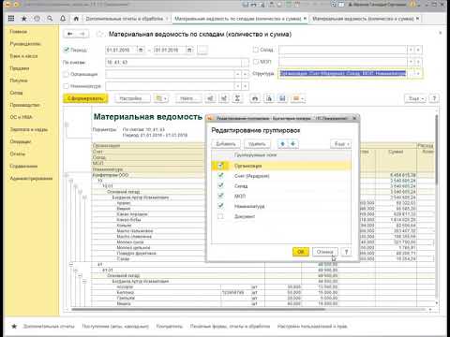The image size is (450, 337).
Task: Open the Администрирование section
Action: coord(31,178)
